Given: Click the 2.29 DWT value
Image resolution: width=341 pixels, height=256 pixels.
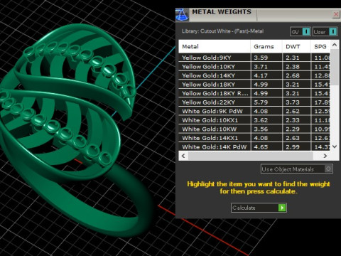Looking at the screenshot, I should coord(293,129).
